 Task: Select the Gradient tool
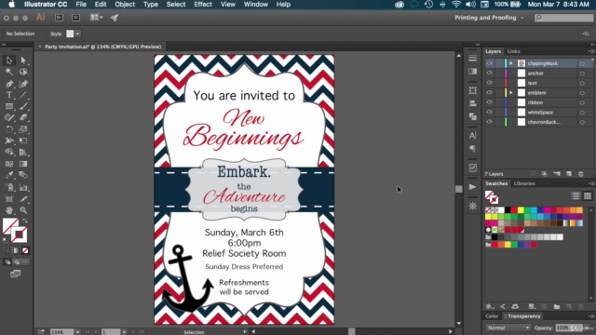point(23,164)
